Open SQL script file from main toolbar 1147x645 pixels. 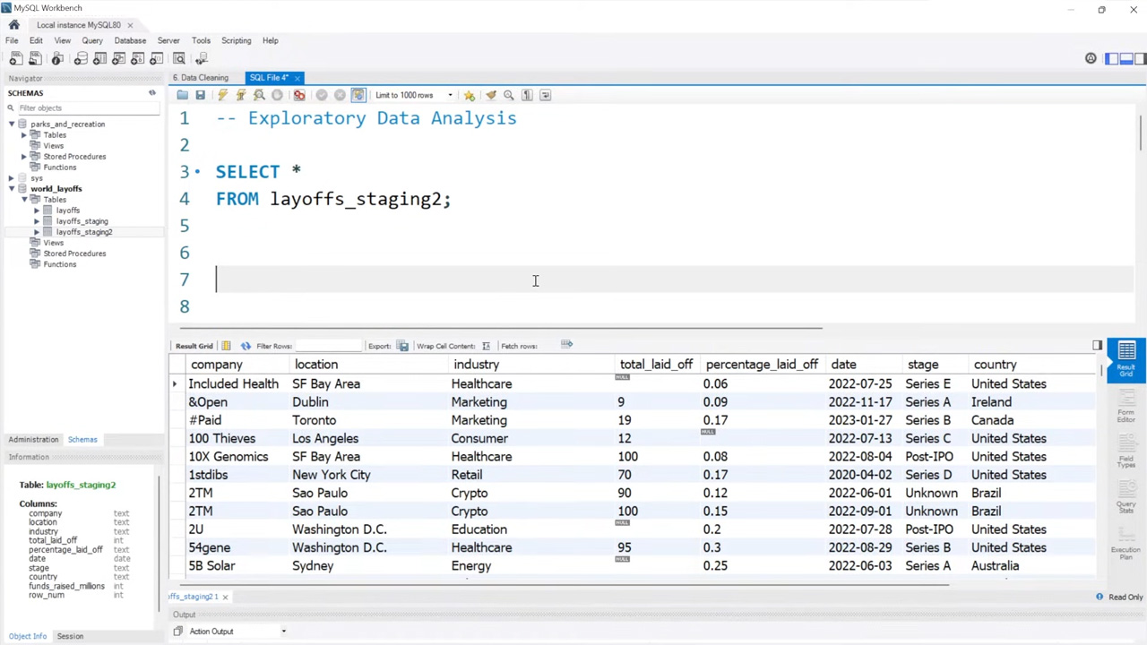point(35,58)
